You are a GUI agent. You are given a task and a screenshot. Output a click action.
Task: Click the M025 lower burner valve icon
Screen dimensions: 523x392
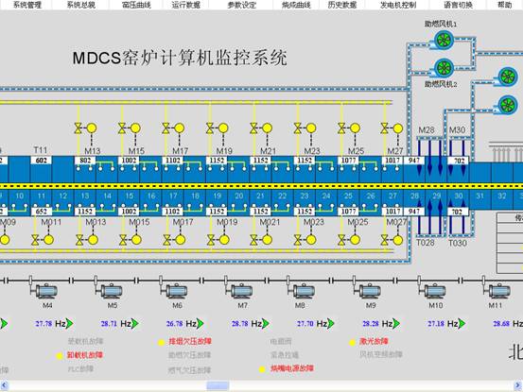pos(341,240)
